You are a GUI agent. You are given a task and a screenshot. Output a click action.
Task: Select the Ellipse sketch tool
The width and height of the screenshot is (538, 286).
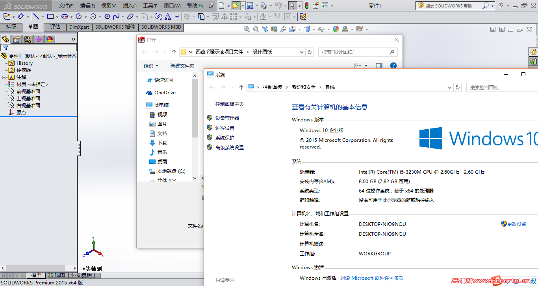pyautogui.click(x=130, y=16)
